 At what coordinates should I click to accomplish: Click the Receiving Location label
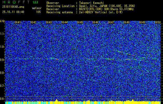[x=60, y=6]
